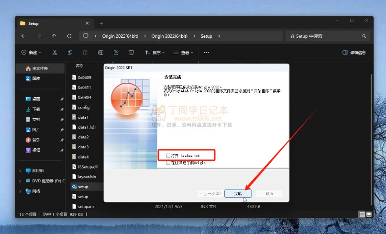Click the Delete trash can icon

132,53
